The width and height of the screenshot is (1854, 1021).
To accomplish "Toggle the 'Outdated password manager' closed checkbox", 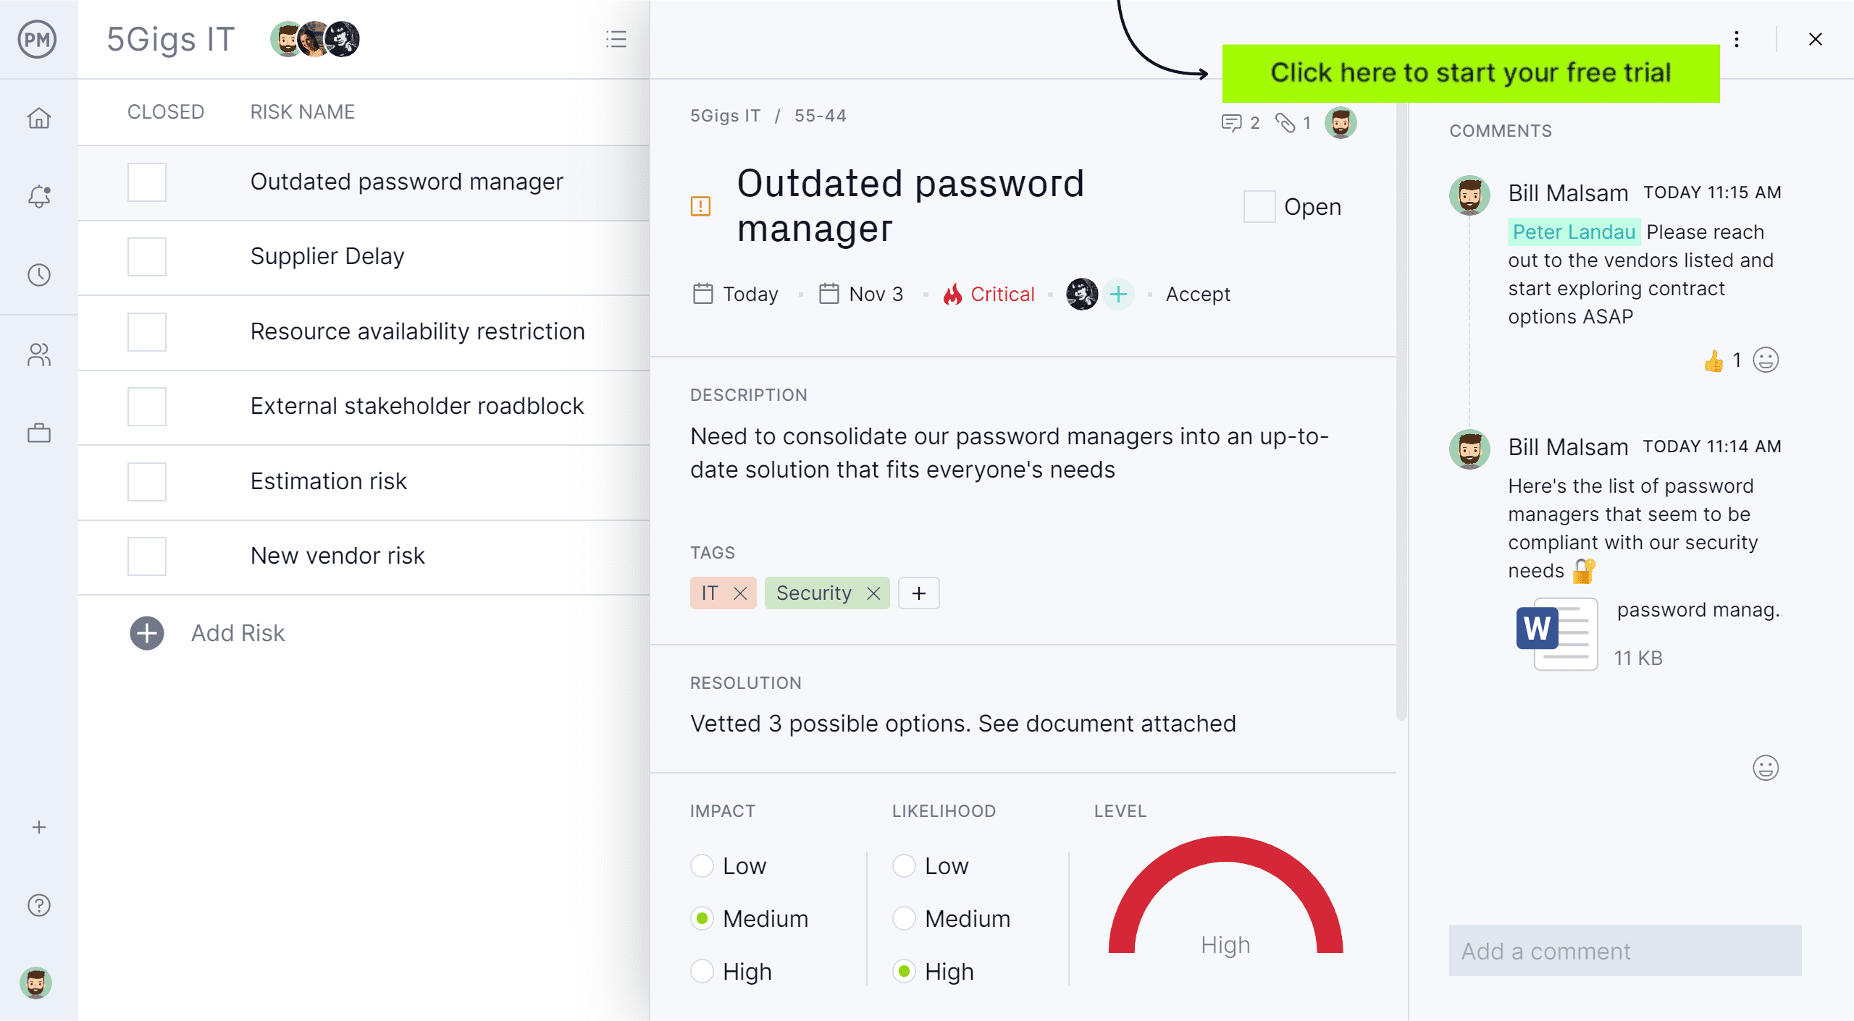I will (147, 181).
